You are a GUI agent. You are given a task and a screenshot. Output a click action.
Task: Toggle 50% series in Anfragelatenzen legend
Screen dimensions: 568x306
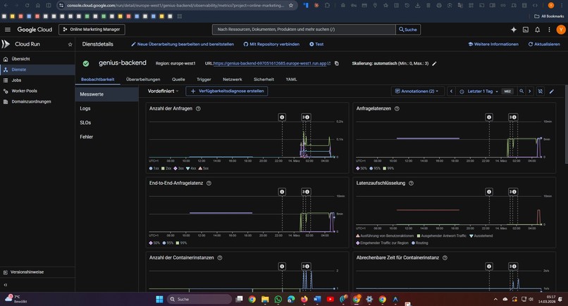(362, 168)
